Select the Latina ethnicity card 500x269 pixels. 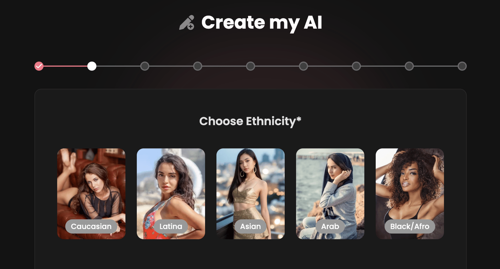click(171, 194)
